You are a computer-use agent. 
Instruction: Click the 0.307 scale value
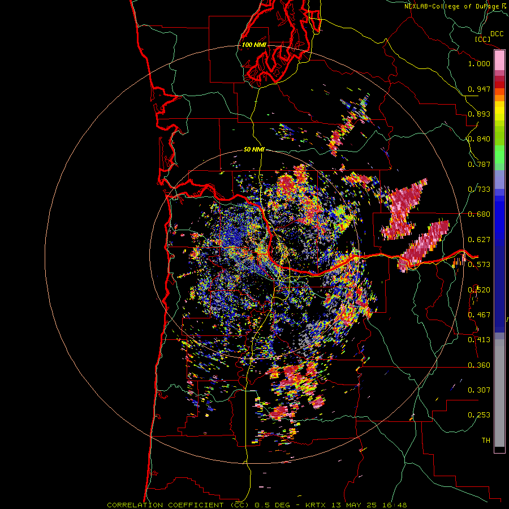(x=479, y=390)
